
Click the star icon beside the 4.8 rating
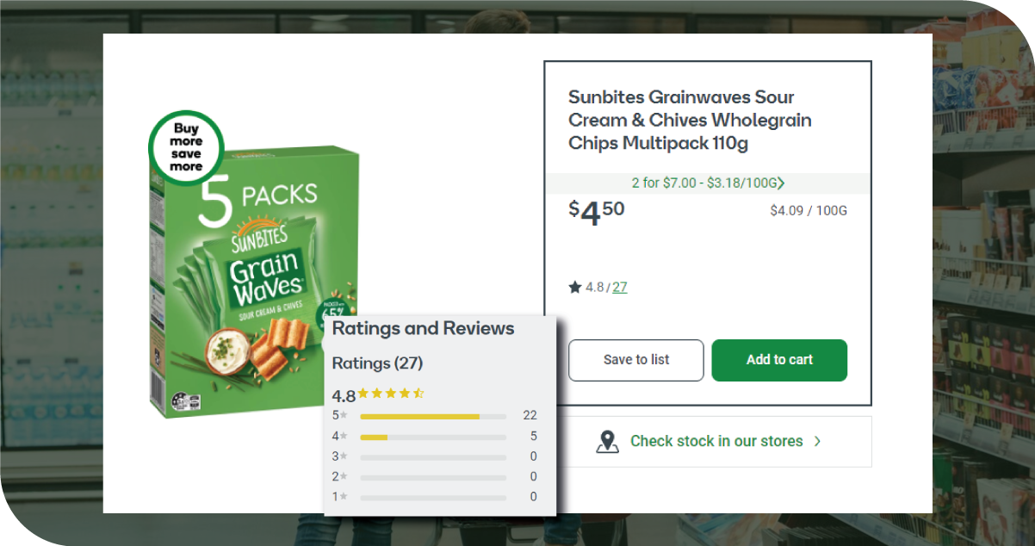pos(574,288)
